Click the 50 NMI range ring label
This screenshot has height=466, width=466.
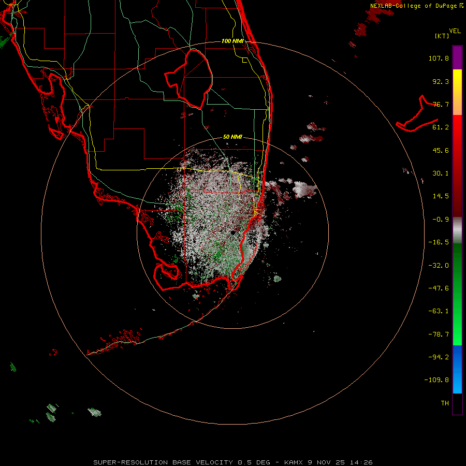coord(232,137)
